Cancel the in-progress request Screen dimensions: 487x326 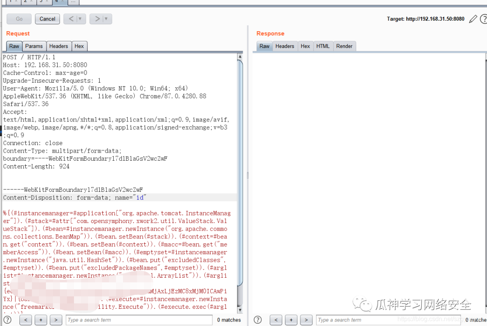click(x=47, y=19)
